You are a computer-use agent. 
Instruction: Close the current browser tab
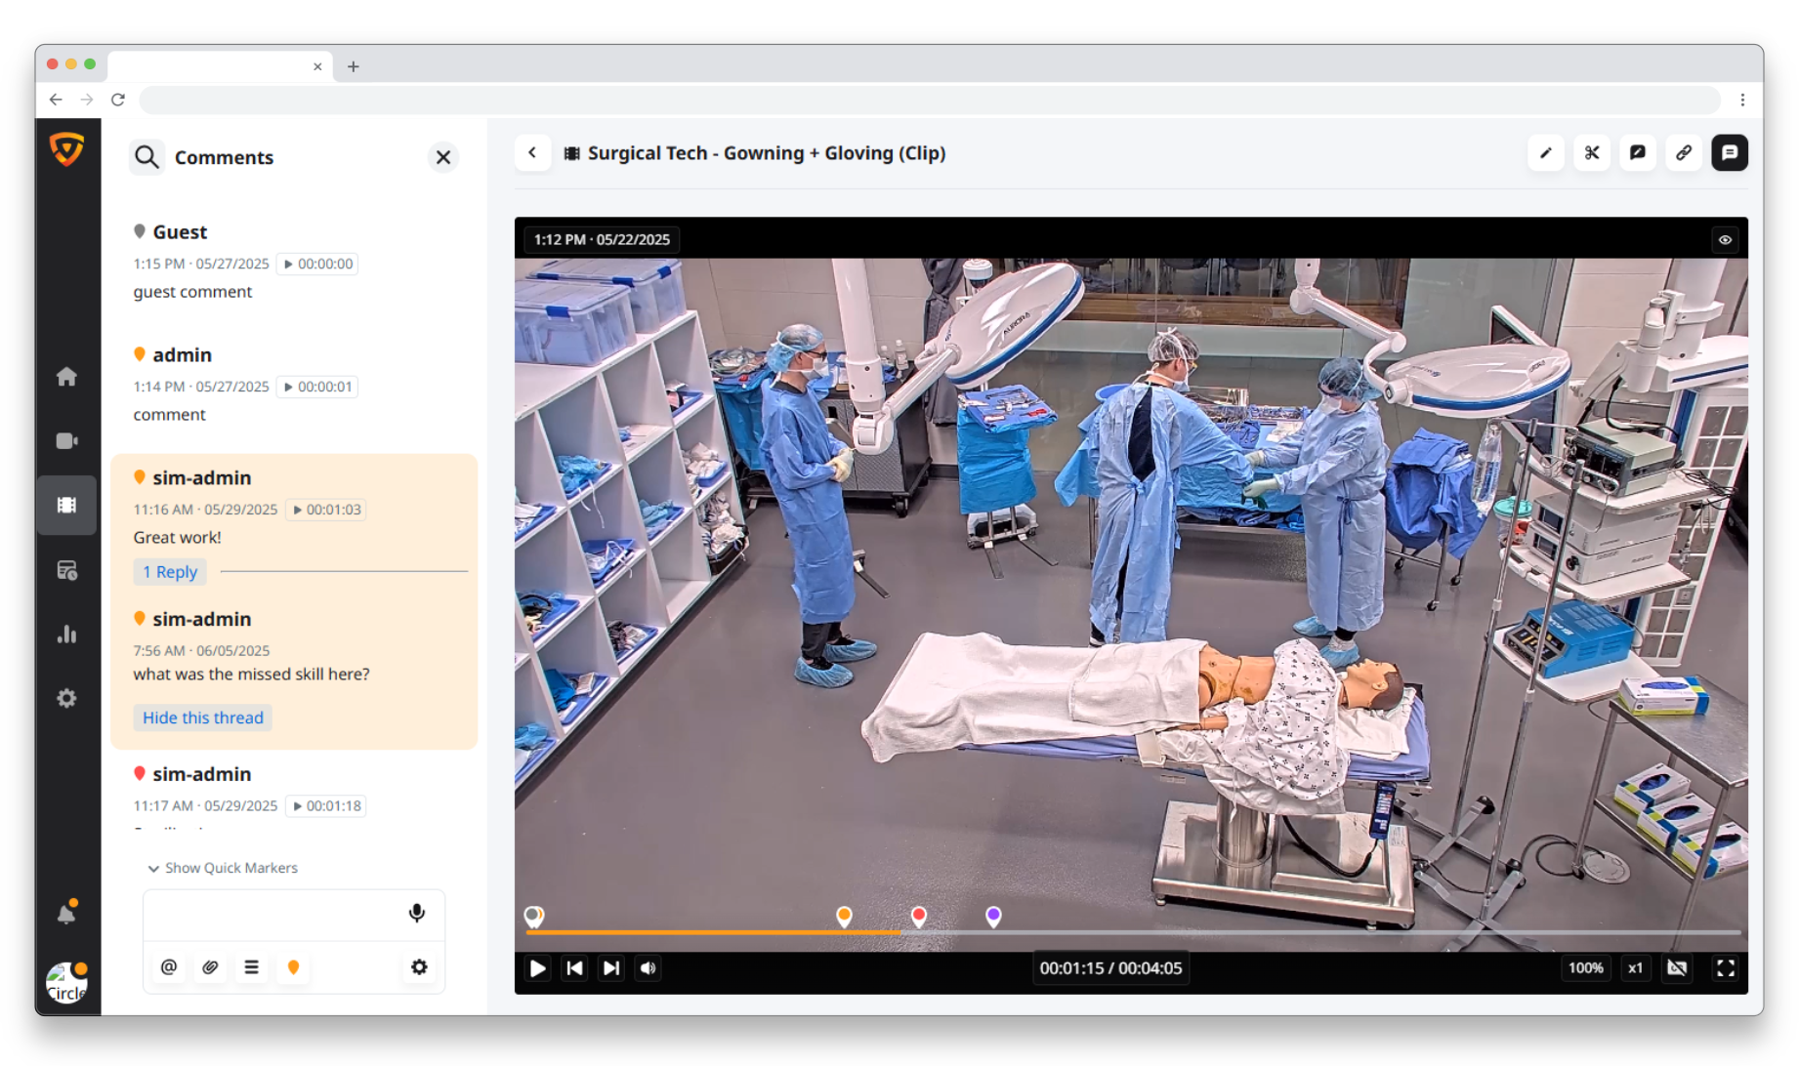[317, 66]
